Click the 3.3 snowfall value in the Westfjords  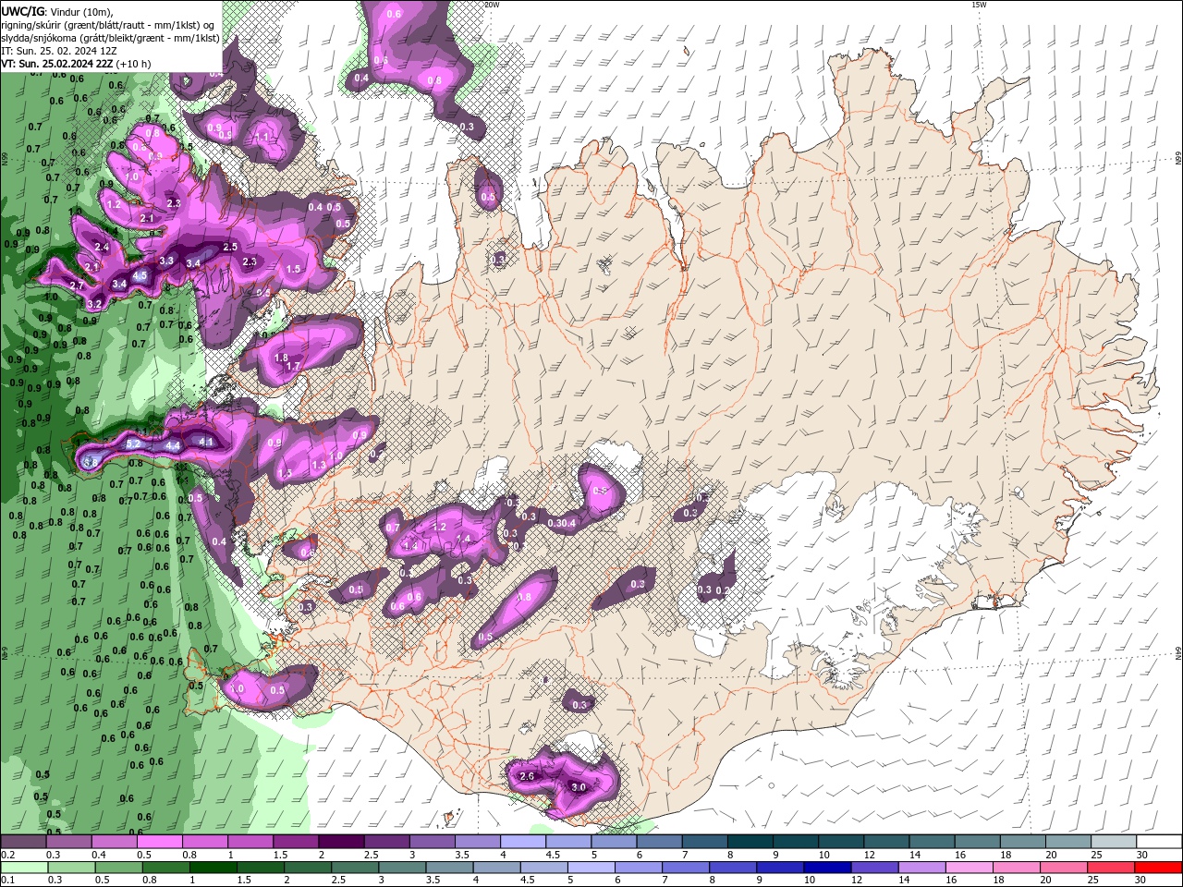pos(166,261)
